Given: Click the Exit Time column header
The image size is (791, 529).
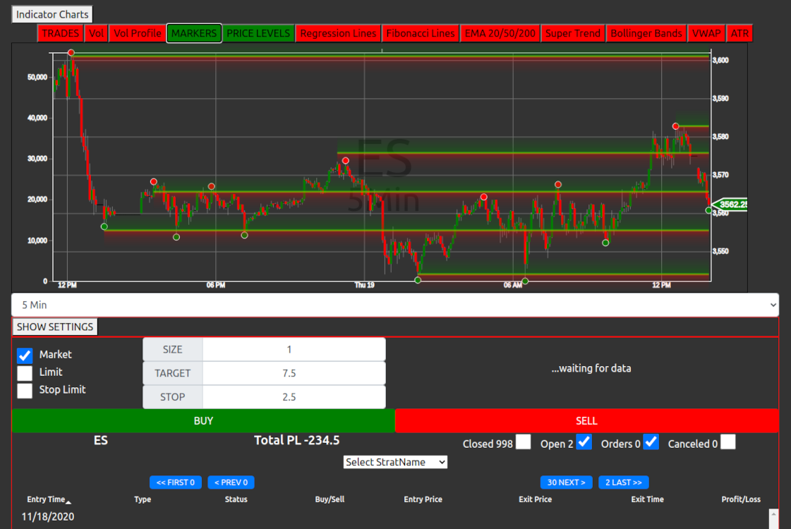Looking at the screenshot, I should 647,499.
